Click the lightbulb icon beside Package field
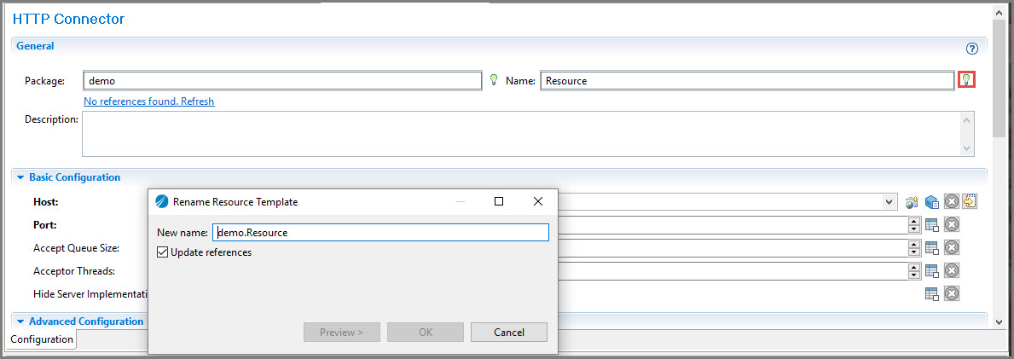1014x359 pixels. coord(494,80)
